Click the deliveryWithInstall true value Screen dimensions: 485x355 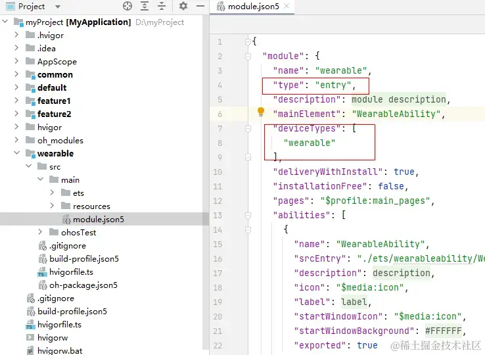tap(404, 172)
